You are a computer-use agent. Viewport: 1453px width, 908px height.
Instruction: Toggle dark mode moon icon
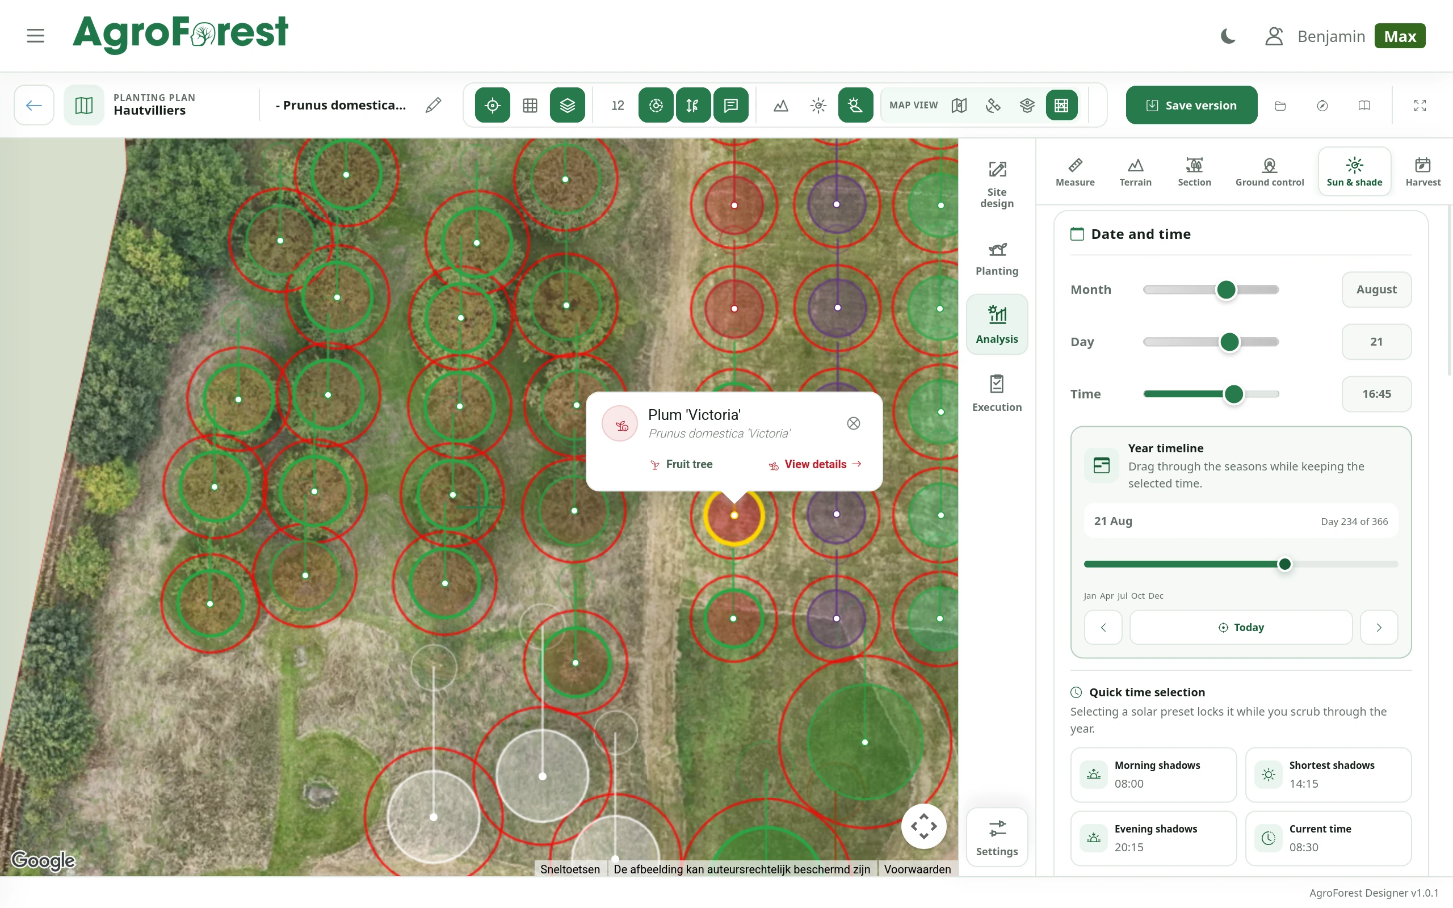coord(1228,37)
